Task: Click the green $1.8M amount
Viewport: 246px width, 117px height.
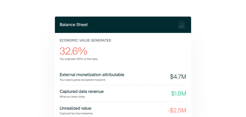Action: click(179, 93)
